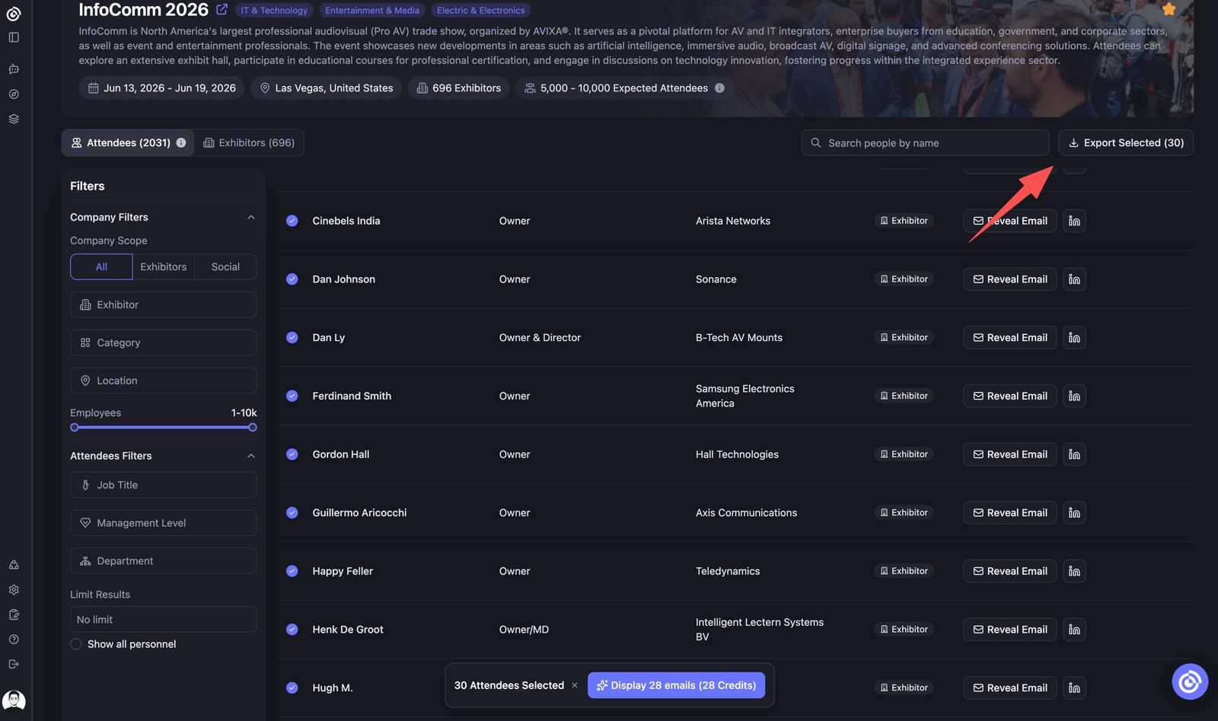This screenshot has height=721, width=1218.
Task: Open the Location filter dropdown
Action: (163, 381)
